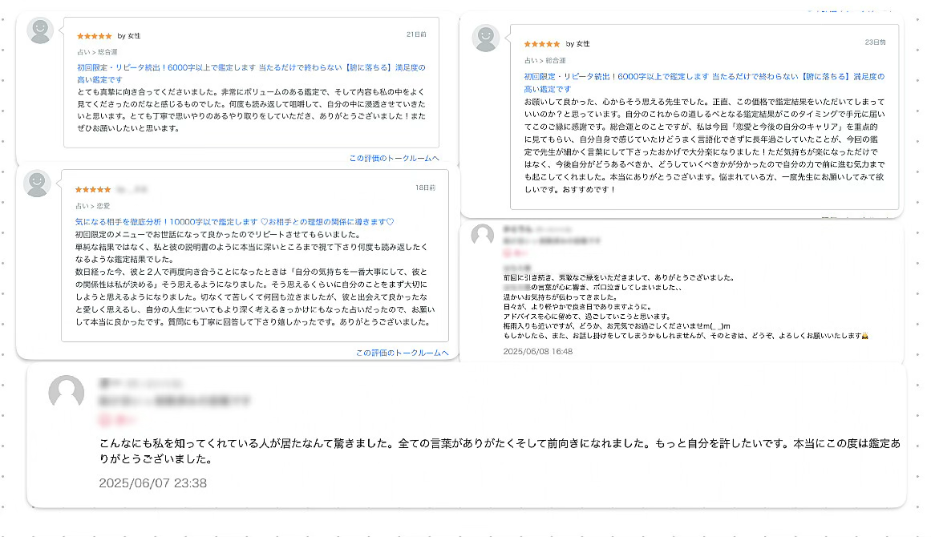Click the 2025/06/07 23:38 timestamp

tap(152, 483)
